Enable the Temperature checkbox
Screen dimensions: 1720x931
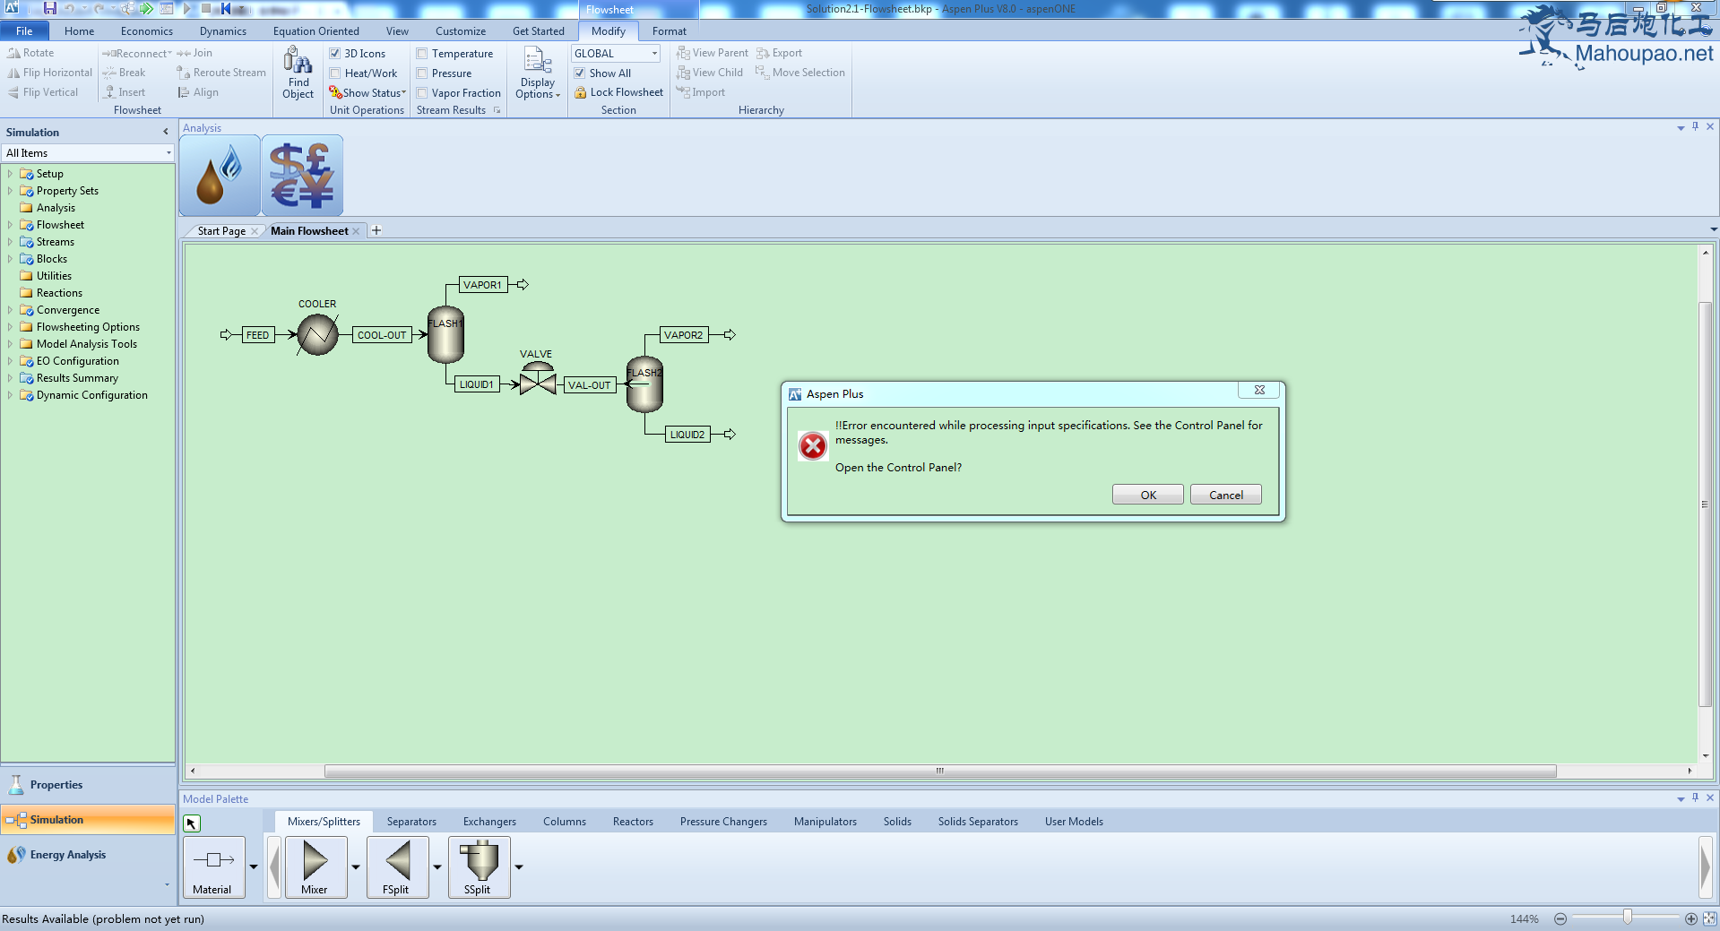pyautogui.click(x=422, y=54)
